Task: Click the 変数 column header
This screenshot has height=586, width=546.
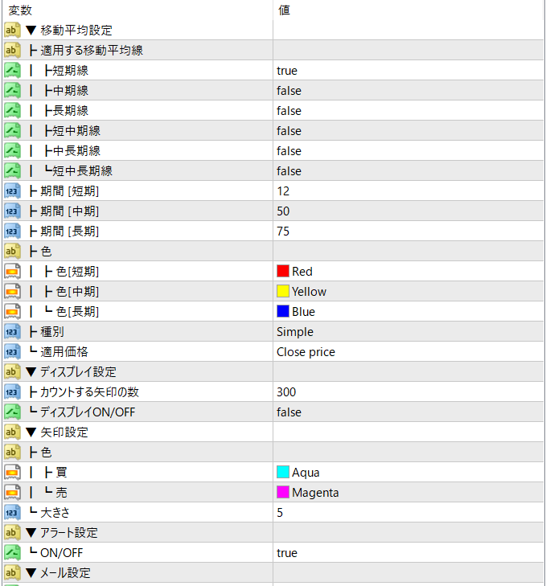Action: [x=20, y=10]
